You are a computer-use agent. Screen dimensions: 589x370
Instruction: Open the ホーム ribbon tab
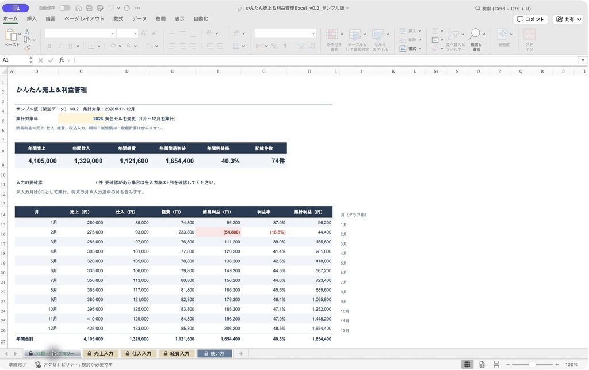10,19
